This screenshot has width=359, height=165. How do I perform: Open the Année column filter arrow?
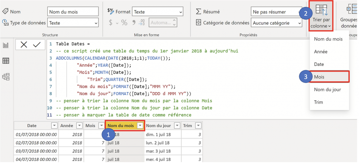79,126
